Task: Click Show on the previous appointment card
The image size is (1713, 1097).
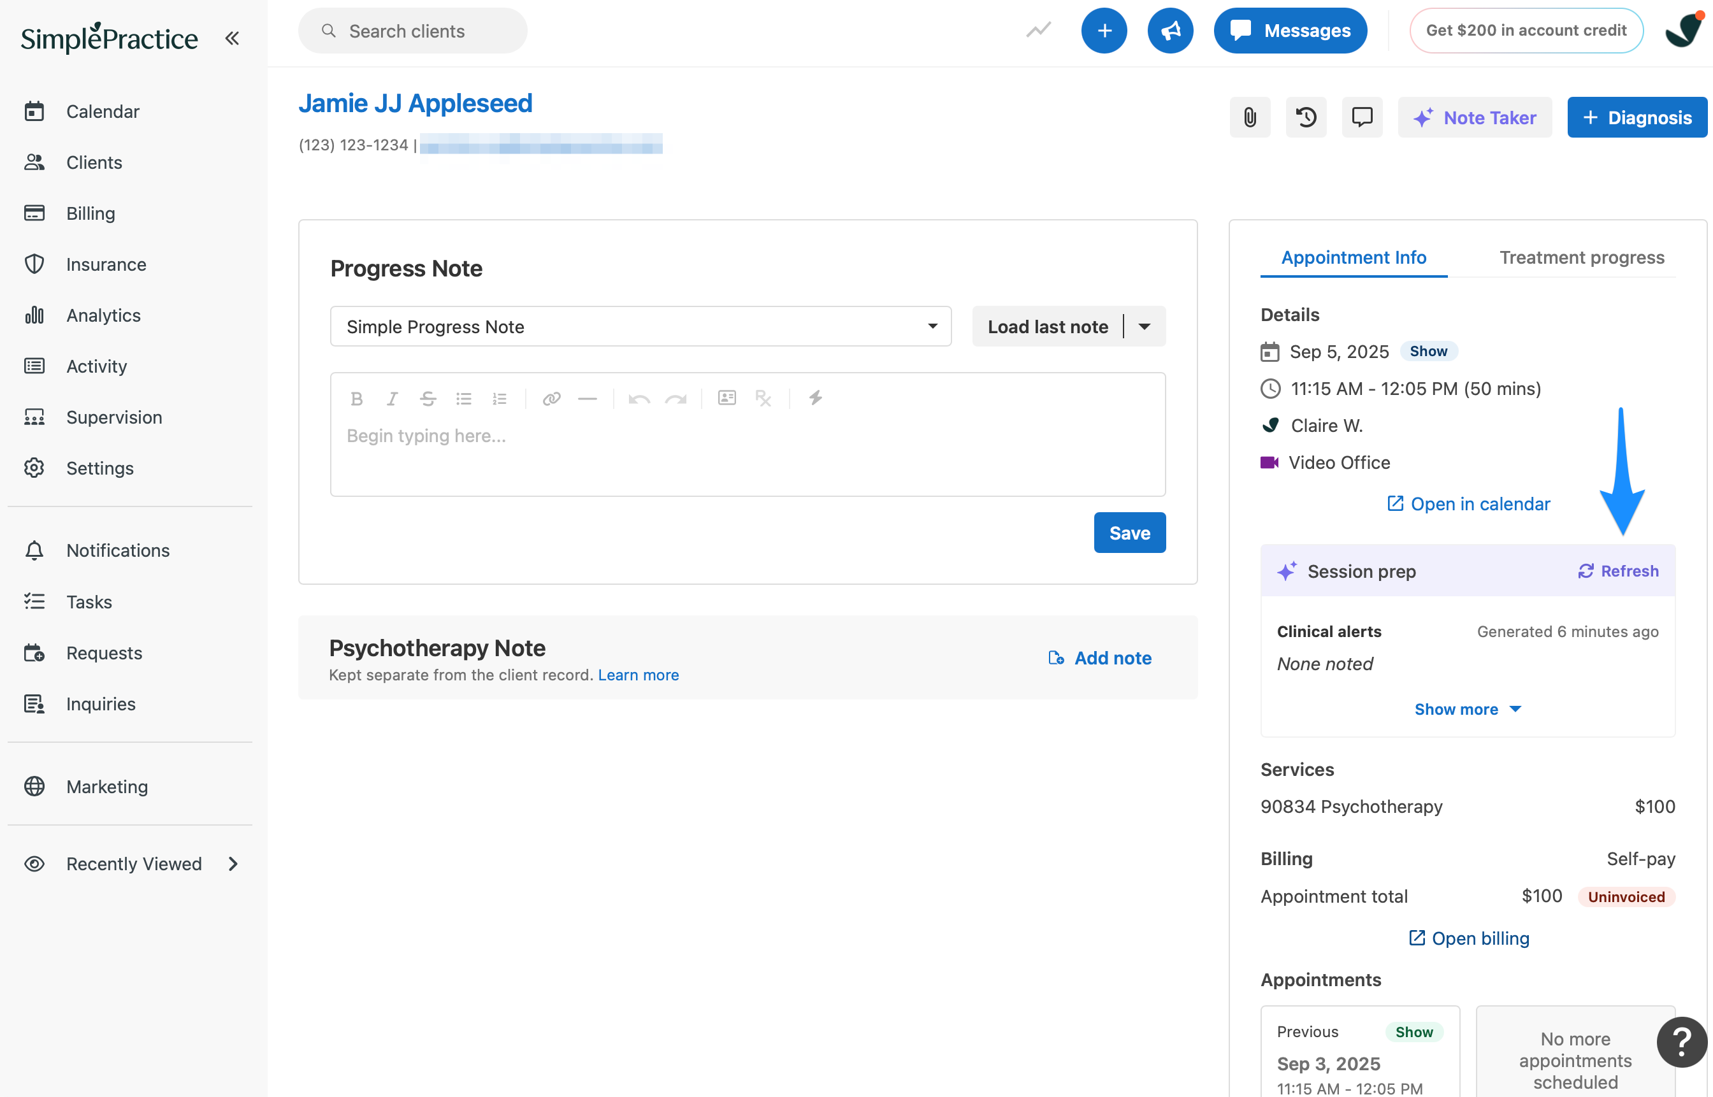Action: pos(1415,1031)
